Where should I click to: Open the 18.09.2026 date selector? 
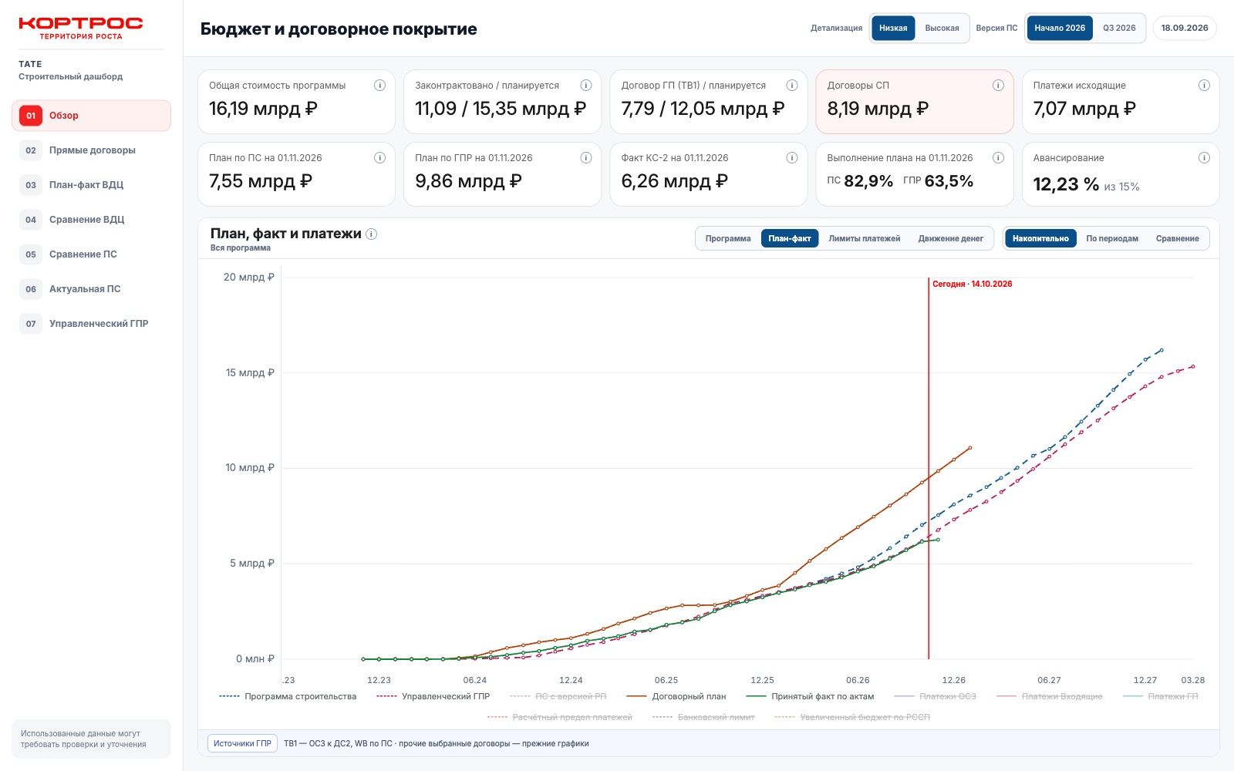(x=1185, y=29)
